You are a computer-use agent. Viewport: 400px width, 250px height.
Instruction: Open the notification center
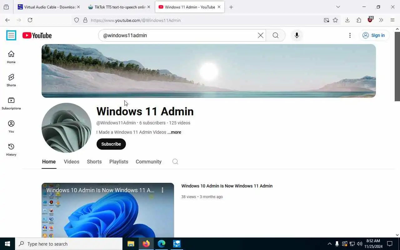390,244
